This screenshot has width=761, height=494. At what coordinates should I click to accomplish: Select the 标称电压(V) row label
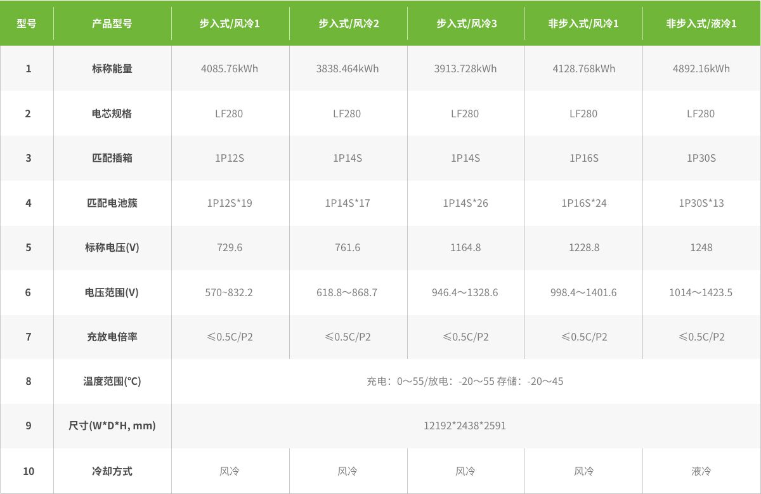[x=112, y=247]
